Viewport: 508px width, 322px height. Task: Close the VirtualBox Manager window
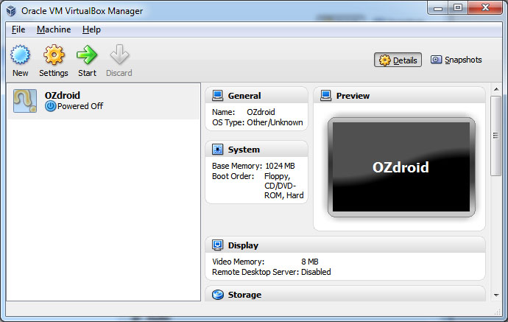485,8
